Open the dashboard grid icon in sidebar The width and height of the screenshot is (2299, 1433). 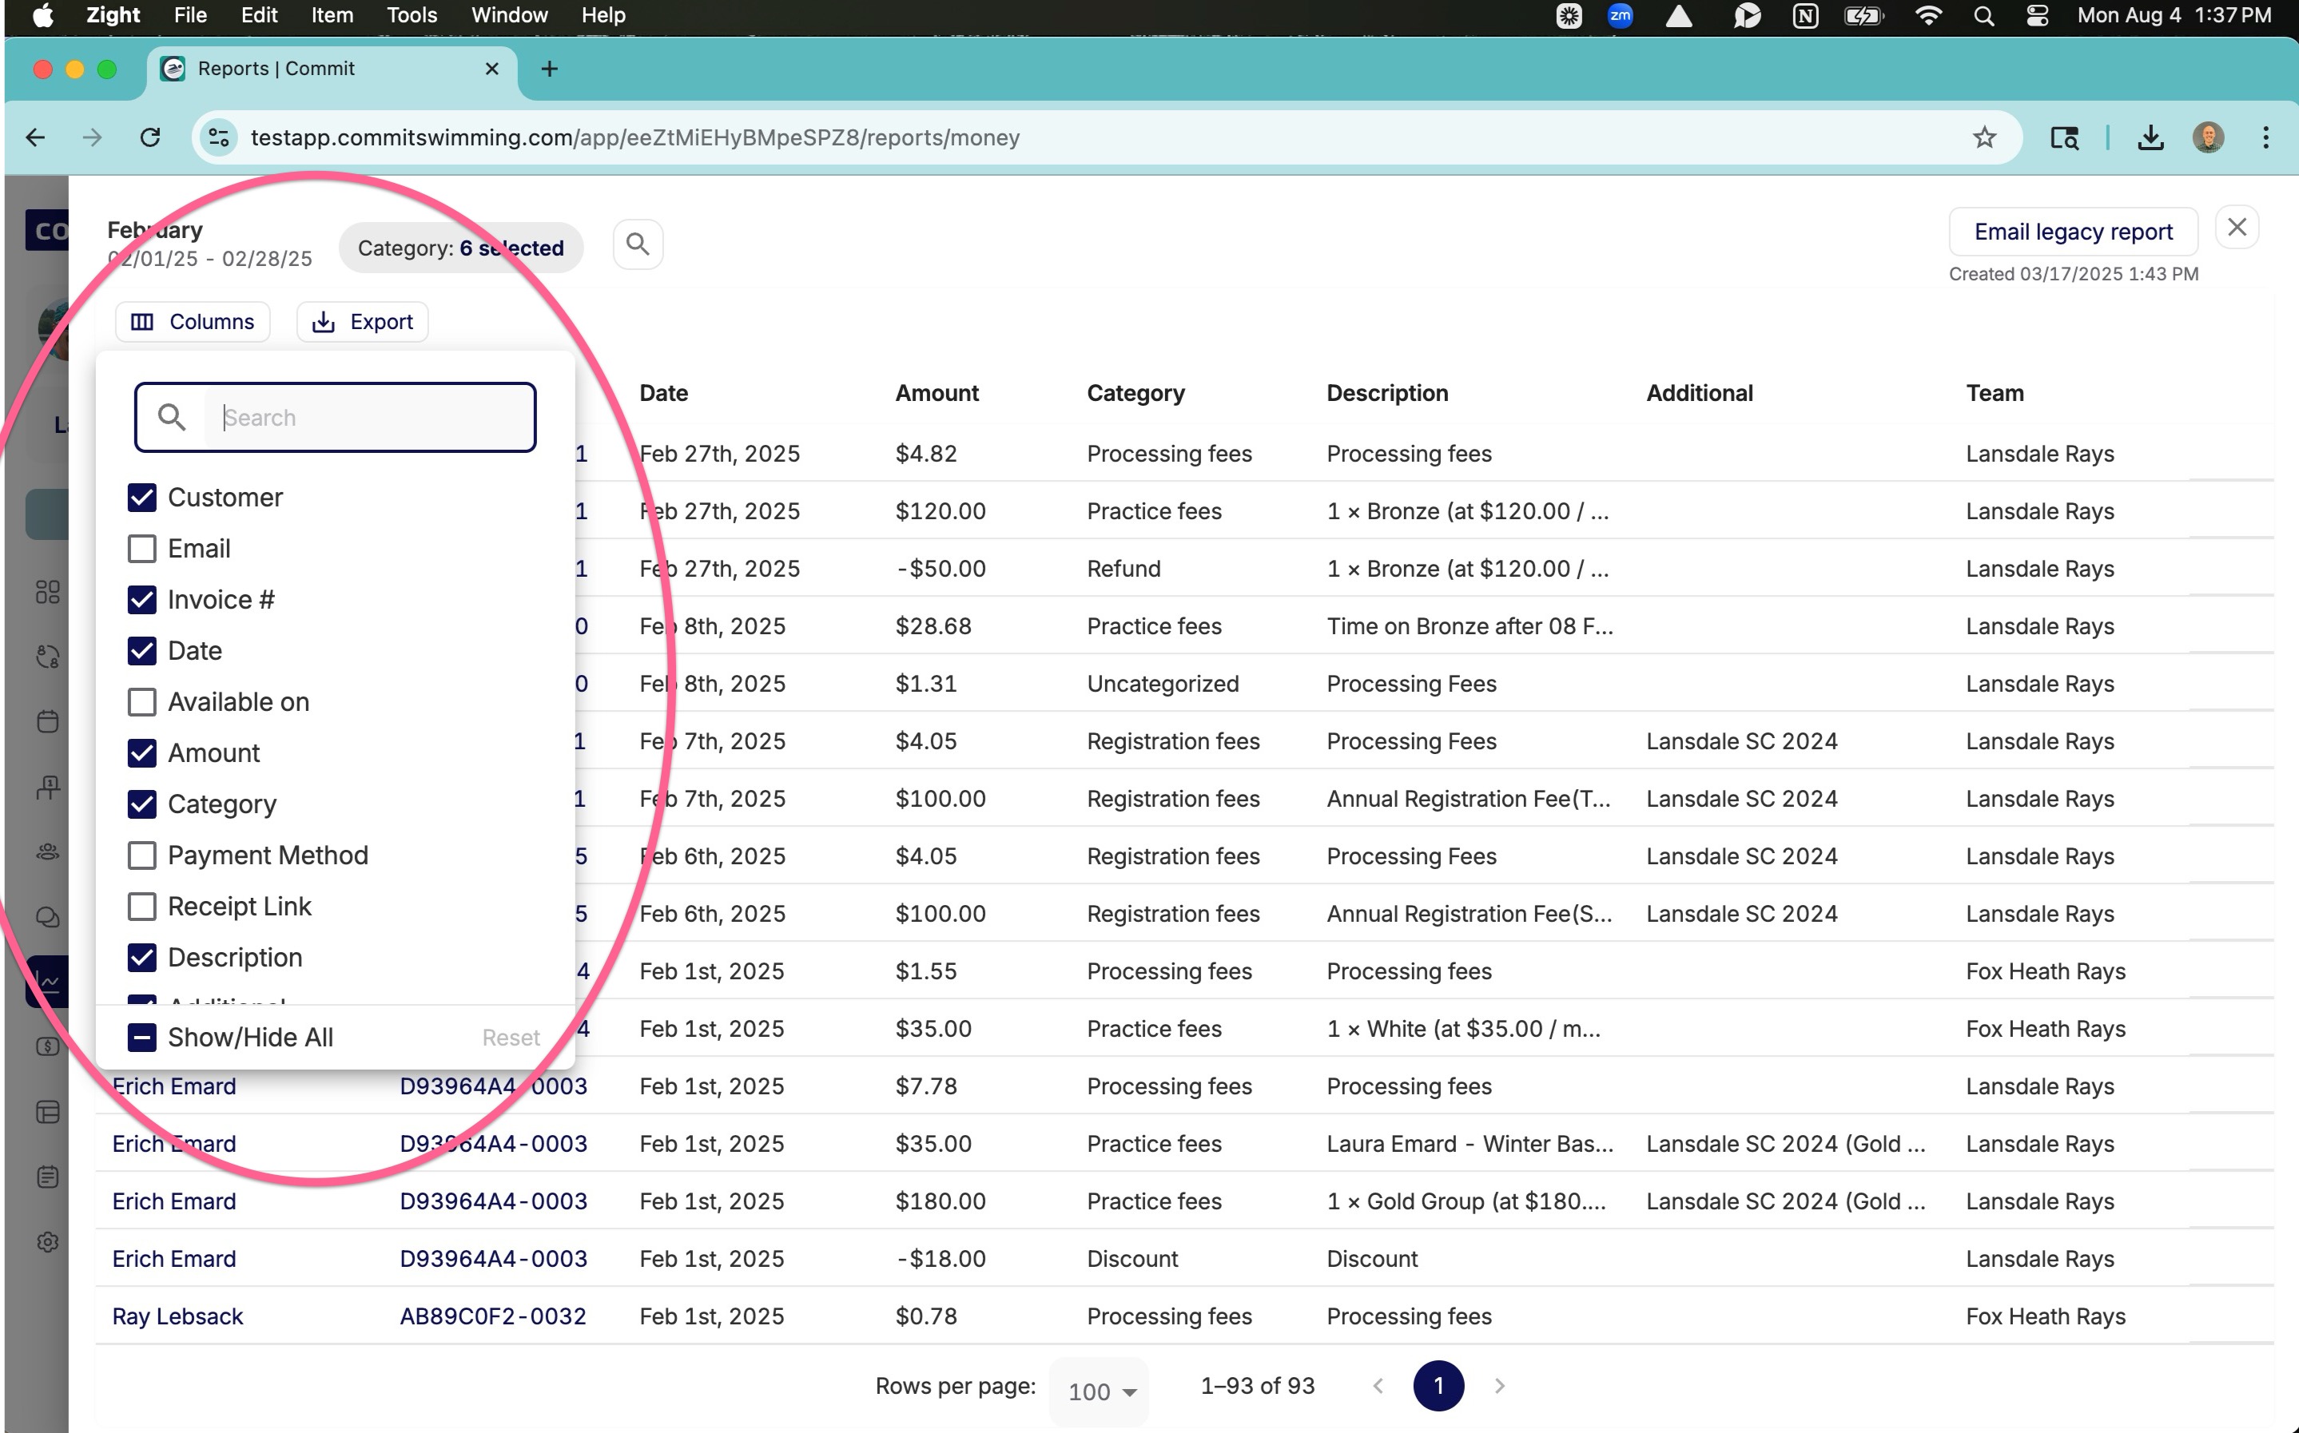47,593
